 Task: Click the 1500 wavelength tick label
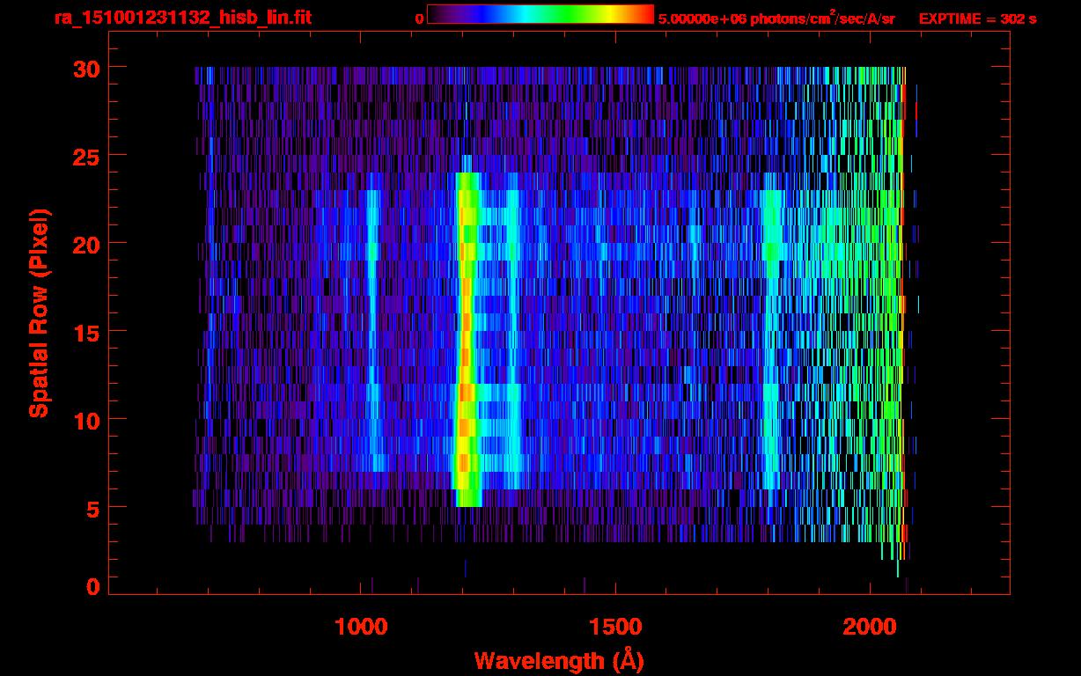click(x=615, y=627)
